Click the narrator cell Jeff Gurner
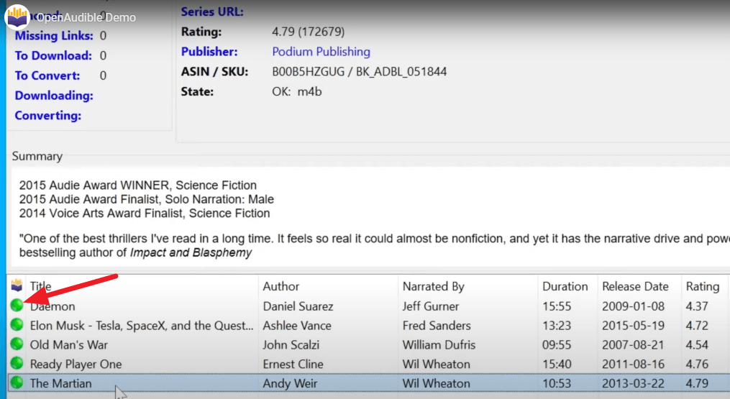 point(431,306)
